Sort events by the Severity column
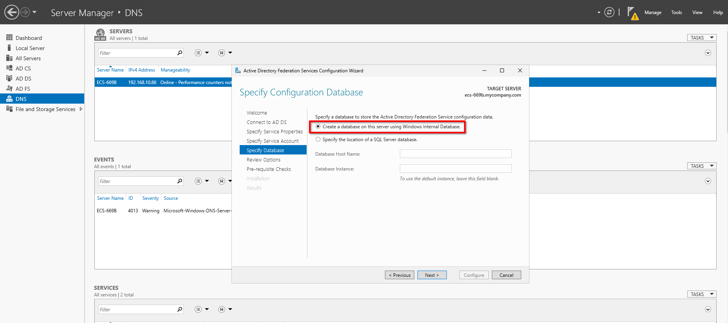728x323 pixels. [x=150, y=198]
